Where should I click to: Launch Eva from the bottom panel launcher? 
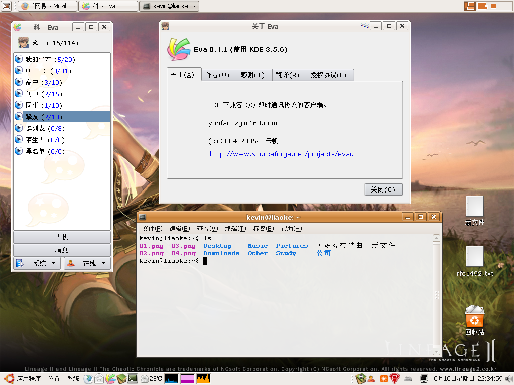click(x=110, y=379)
